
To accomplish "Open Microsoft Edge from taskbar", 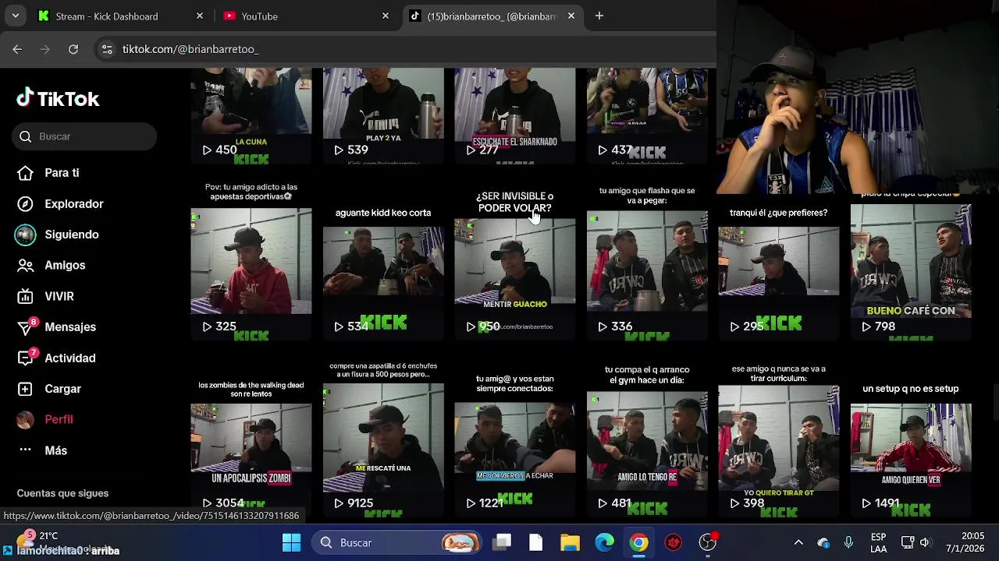I will tap(605, 543).
